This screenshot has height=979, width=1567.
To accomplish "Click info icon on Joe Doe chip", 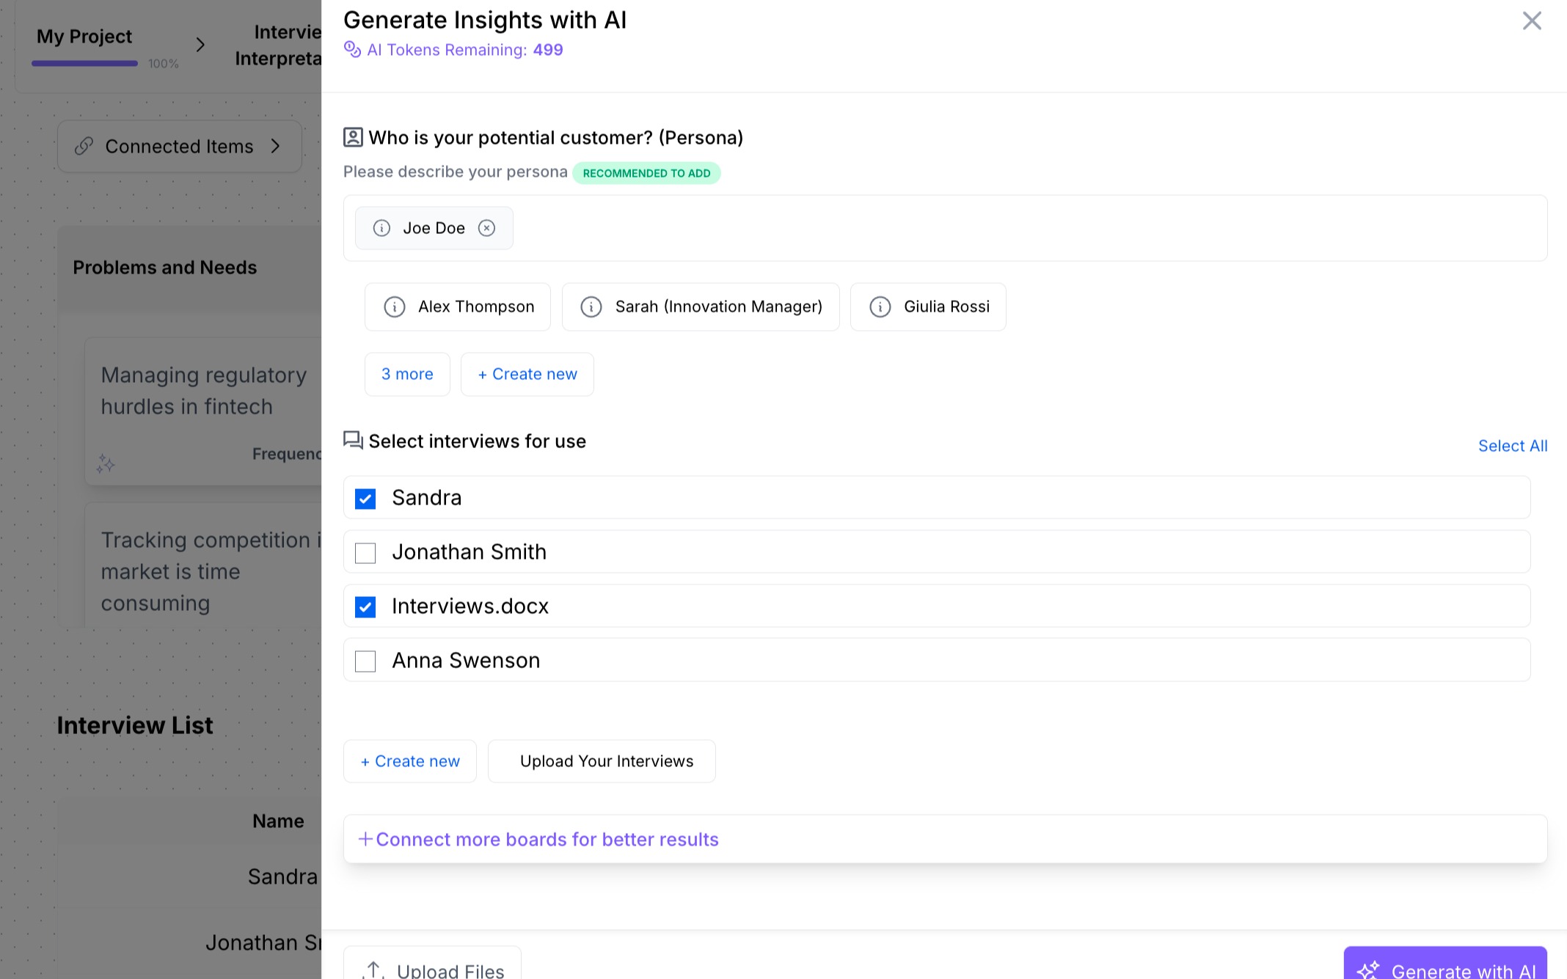I will (381, 228).
